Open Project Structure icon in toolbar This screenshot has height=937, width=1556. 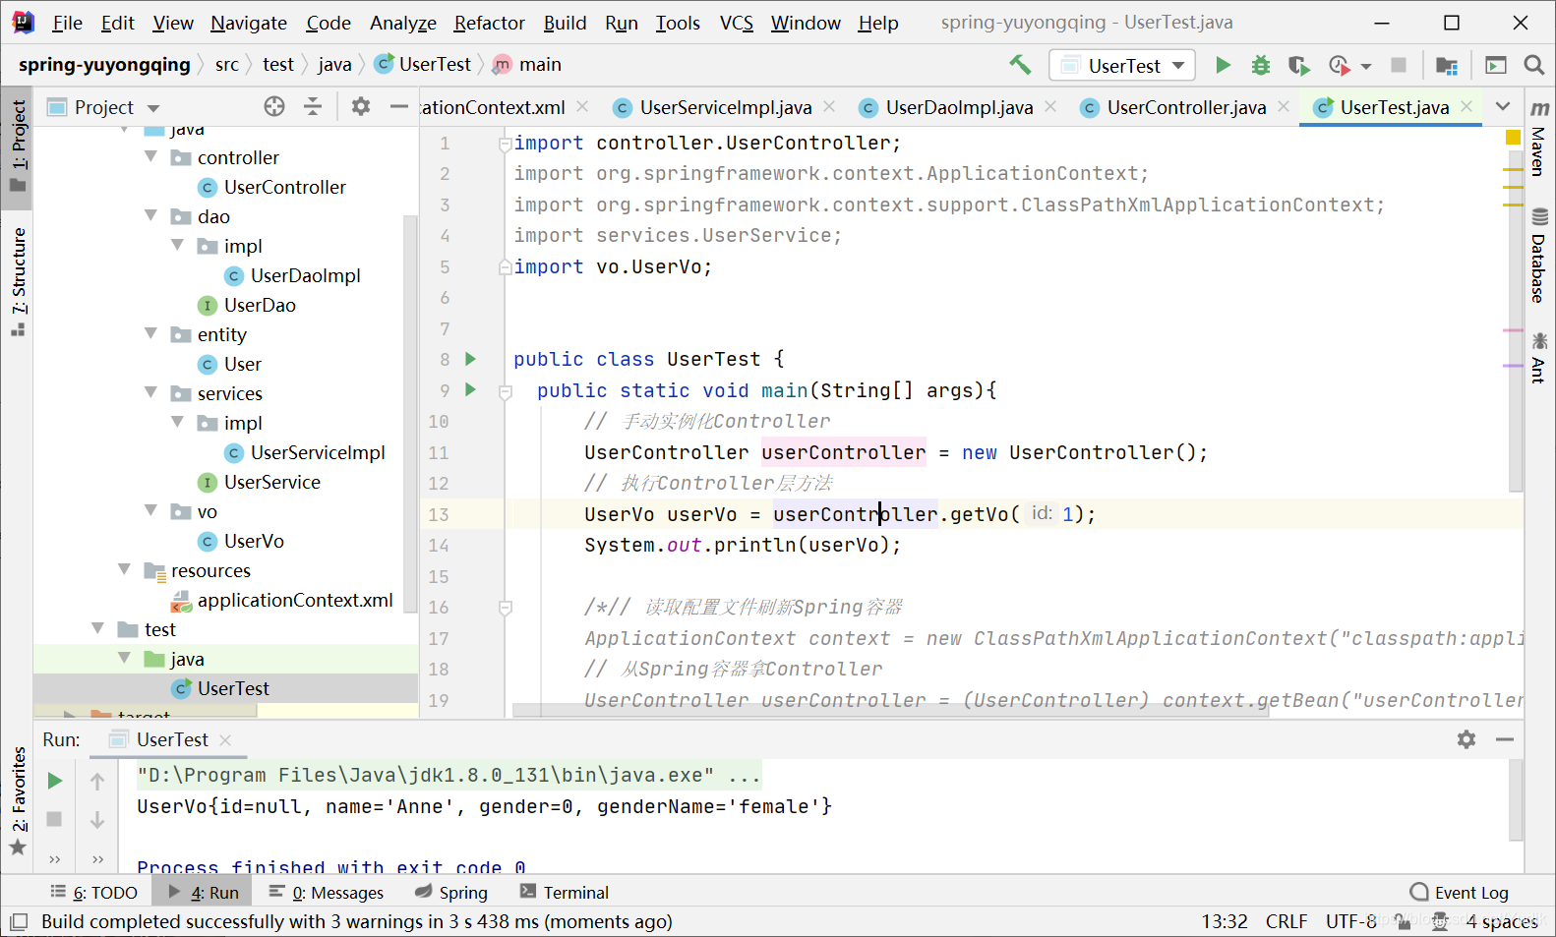click(1446, 65)
